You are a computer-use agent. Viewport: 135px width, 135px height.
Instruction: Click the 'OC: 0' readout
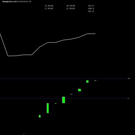point(91,6)
